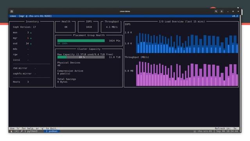Click the 11.8 TiB total capacity value
250x141 pixels.
[114, 57]
